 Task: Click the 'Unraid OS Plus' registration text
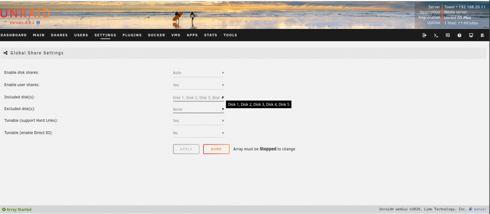tap(458, 18)
